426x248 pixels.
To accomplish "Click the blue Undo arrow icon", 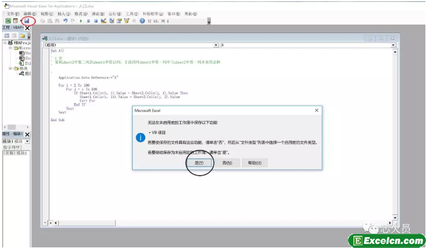I will click(65, 21).
